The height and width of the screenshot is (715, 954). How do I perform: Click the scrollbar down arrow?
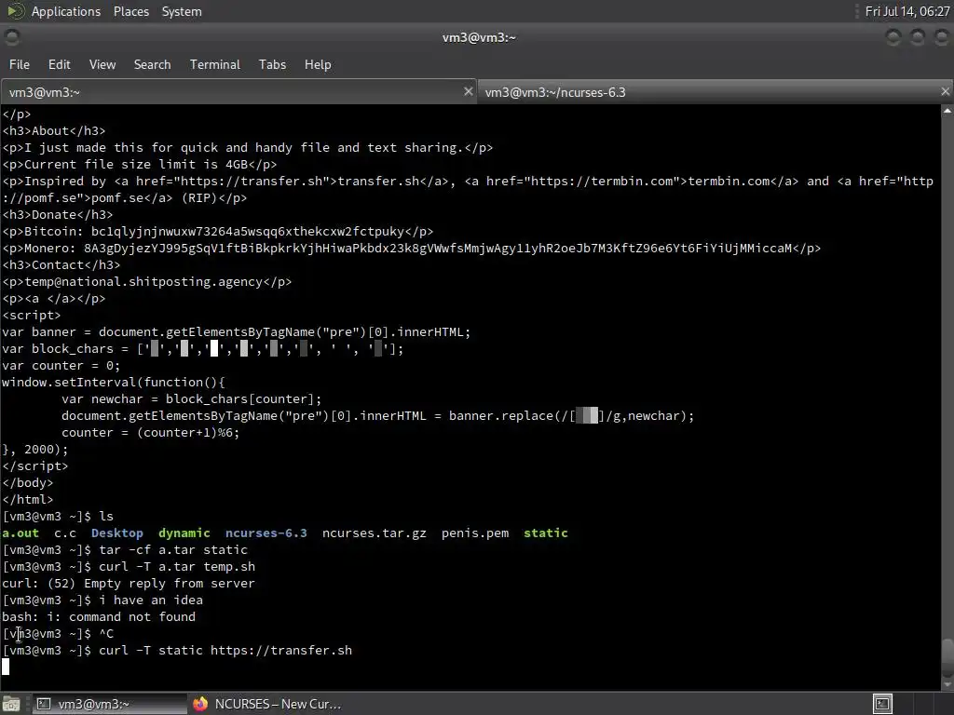[x=947, y=684]
